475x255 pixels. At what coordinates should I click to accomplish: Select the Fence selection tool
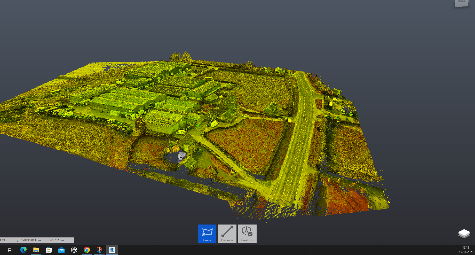207,234
